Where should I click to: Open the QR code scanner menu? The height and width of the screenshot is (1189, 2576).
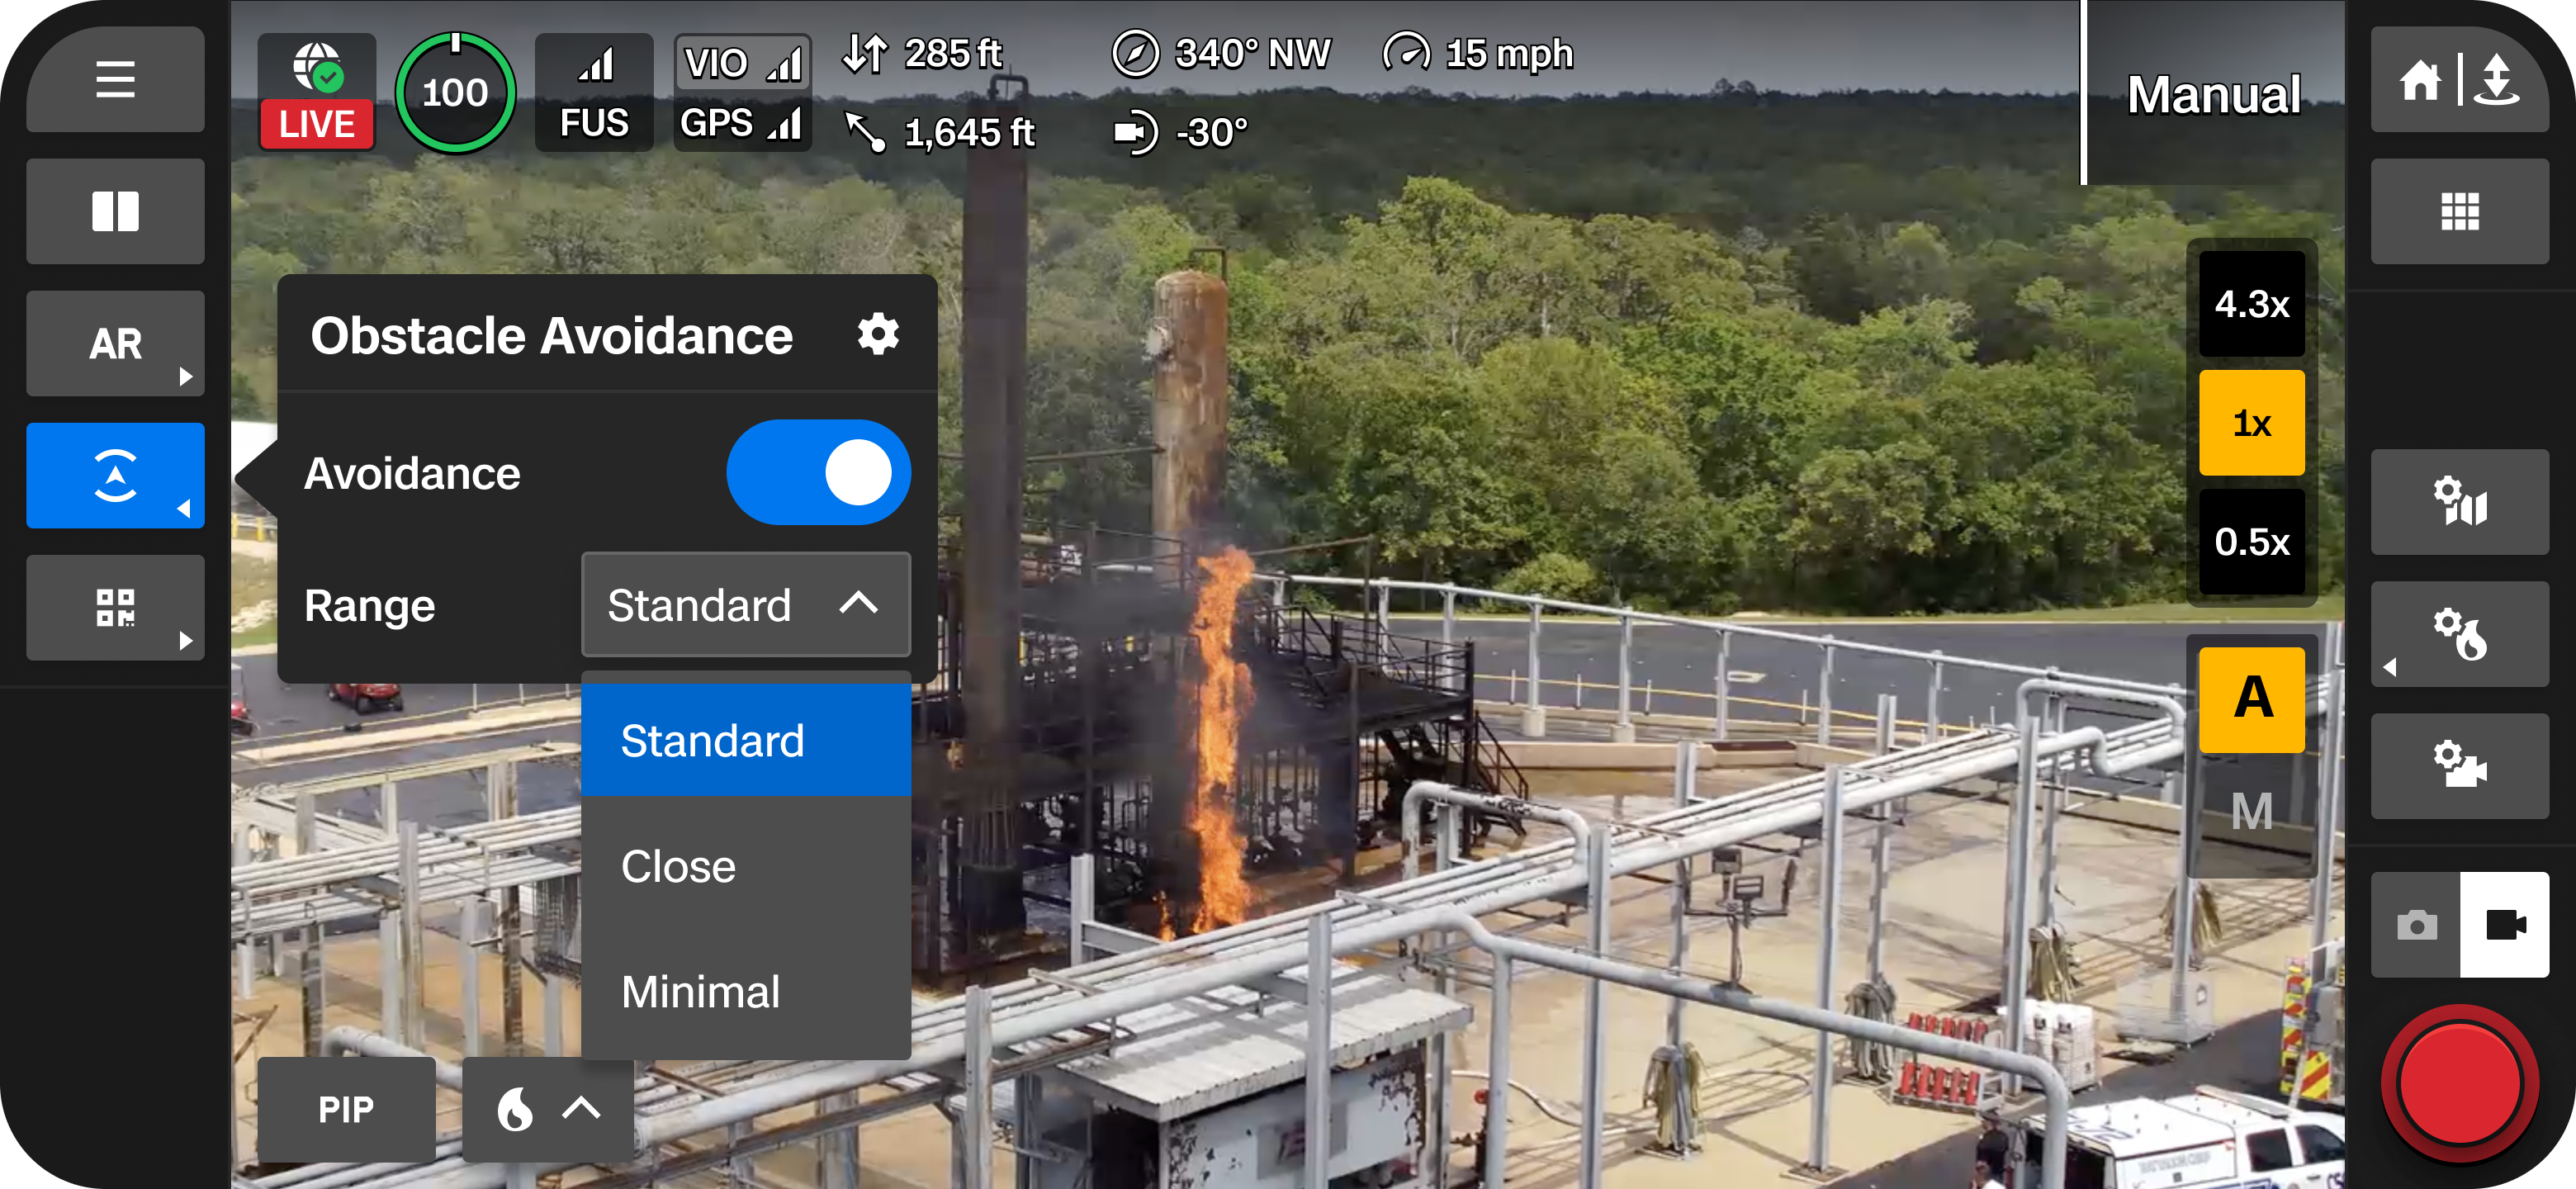pos(115,607)
